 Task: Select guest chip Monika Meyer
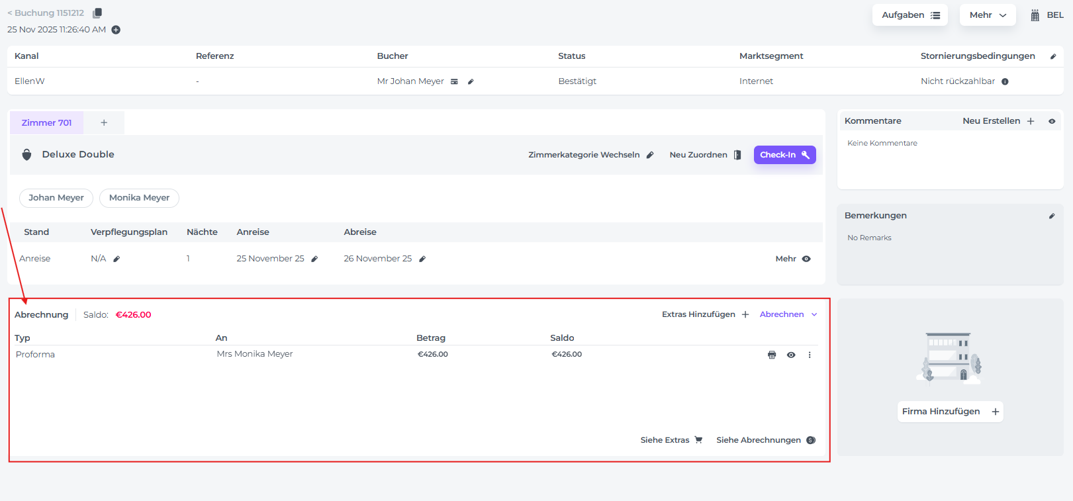pyautogui.click(x=139, y=198)
